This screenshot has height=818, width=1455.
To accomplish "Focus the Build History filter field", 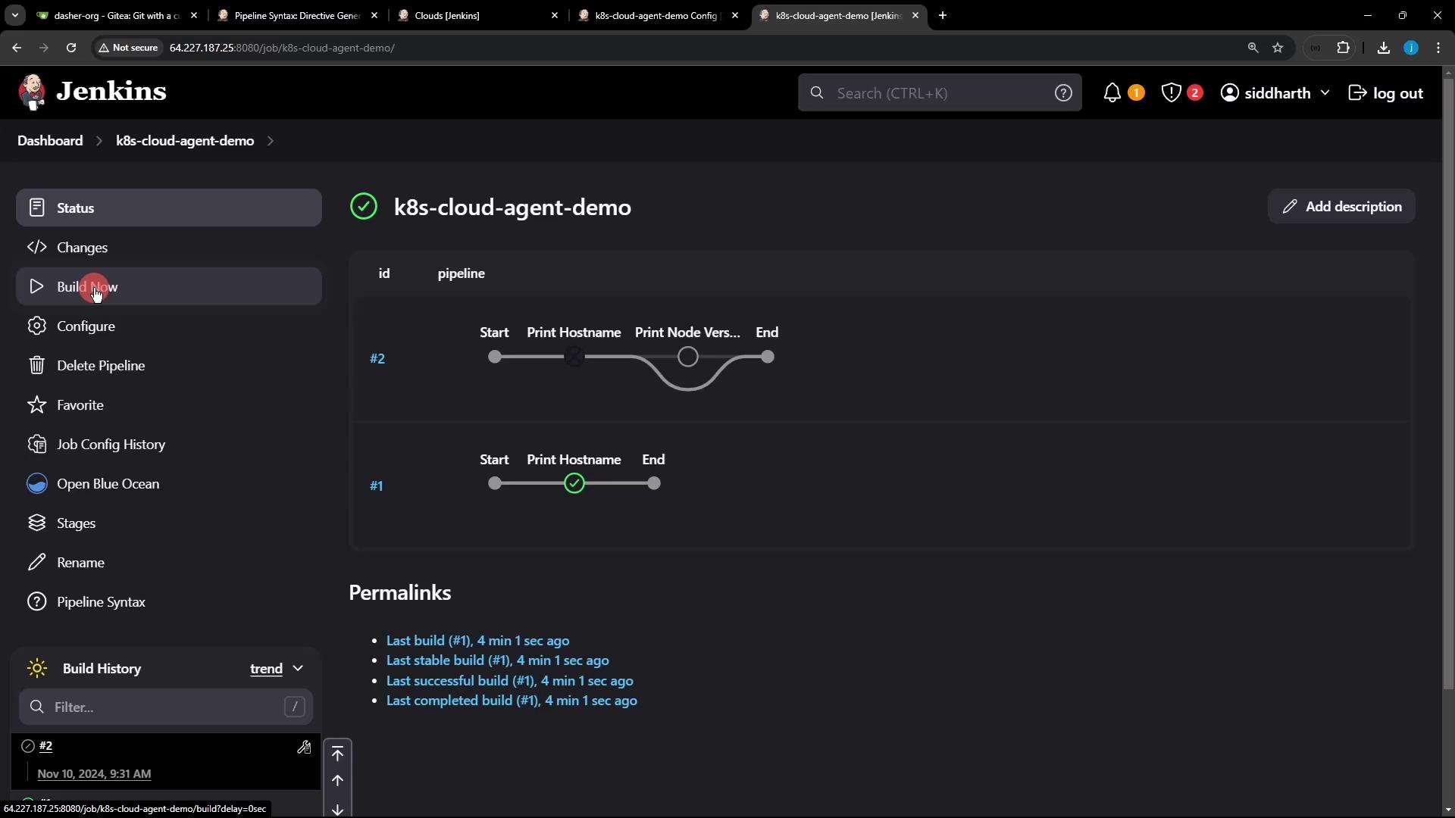I will (x=165, y=707).
